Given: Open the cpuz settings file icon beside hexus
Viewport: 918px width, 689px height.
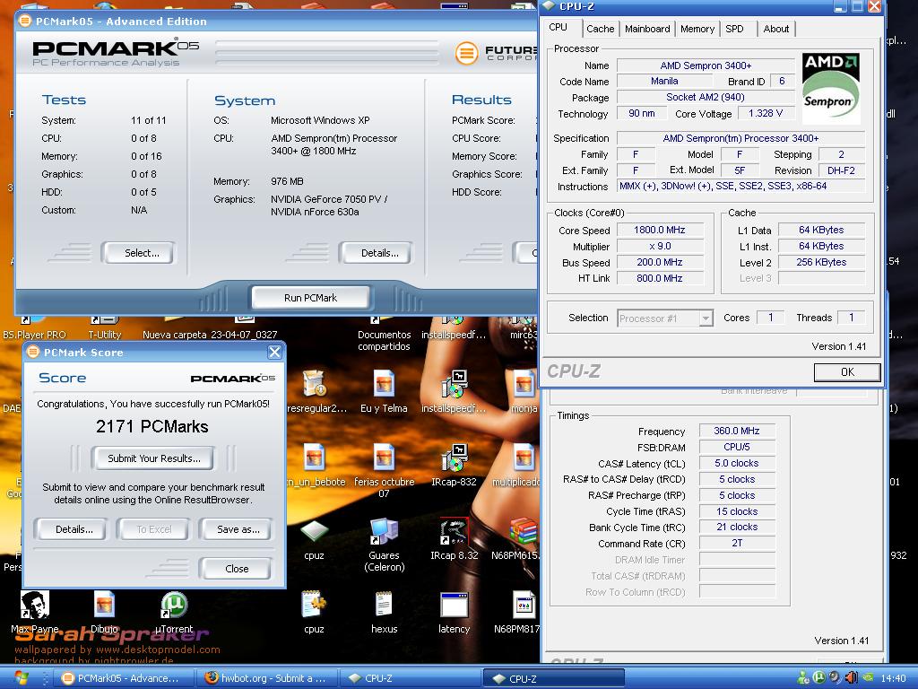Looking at the screenshot, I should 314,605.
